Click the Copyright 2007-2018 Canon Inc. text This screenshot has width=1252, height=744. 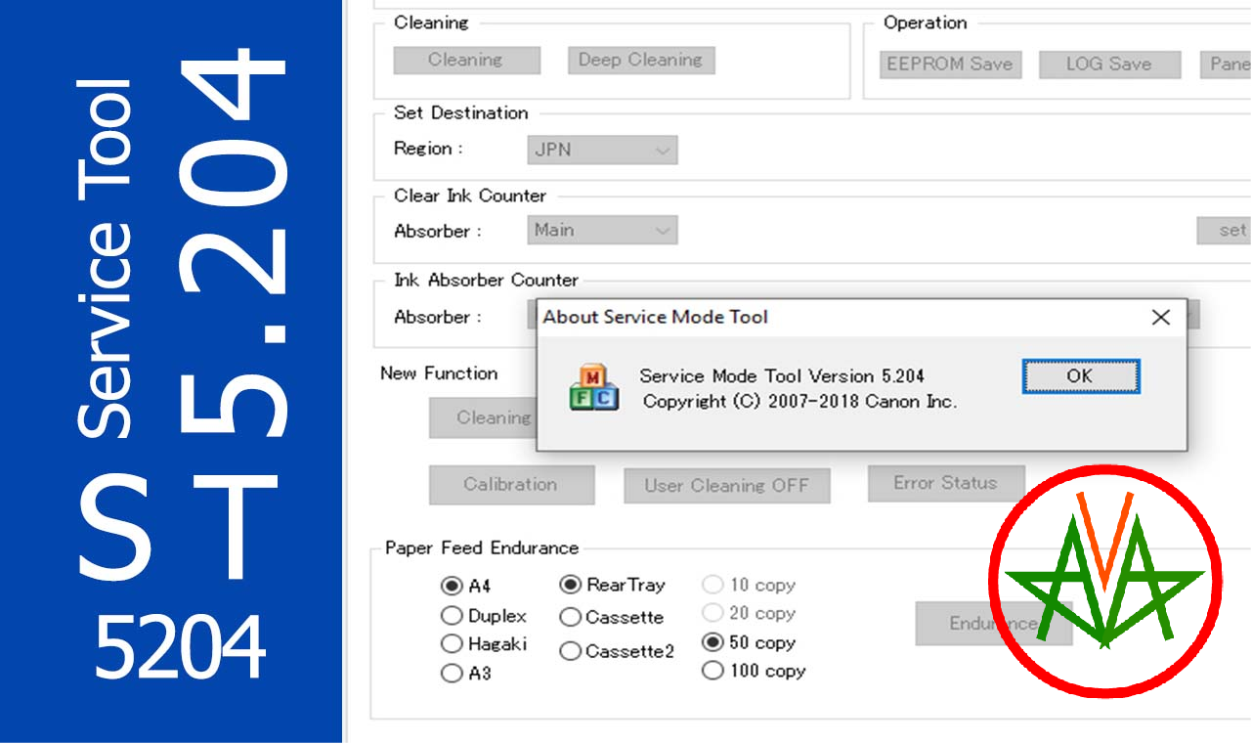(799, 402)
